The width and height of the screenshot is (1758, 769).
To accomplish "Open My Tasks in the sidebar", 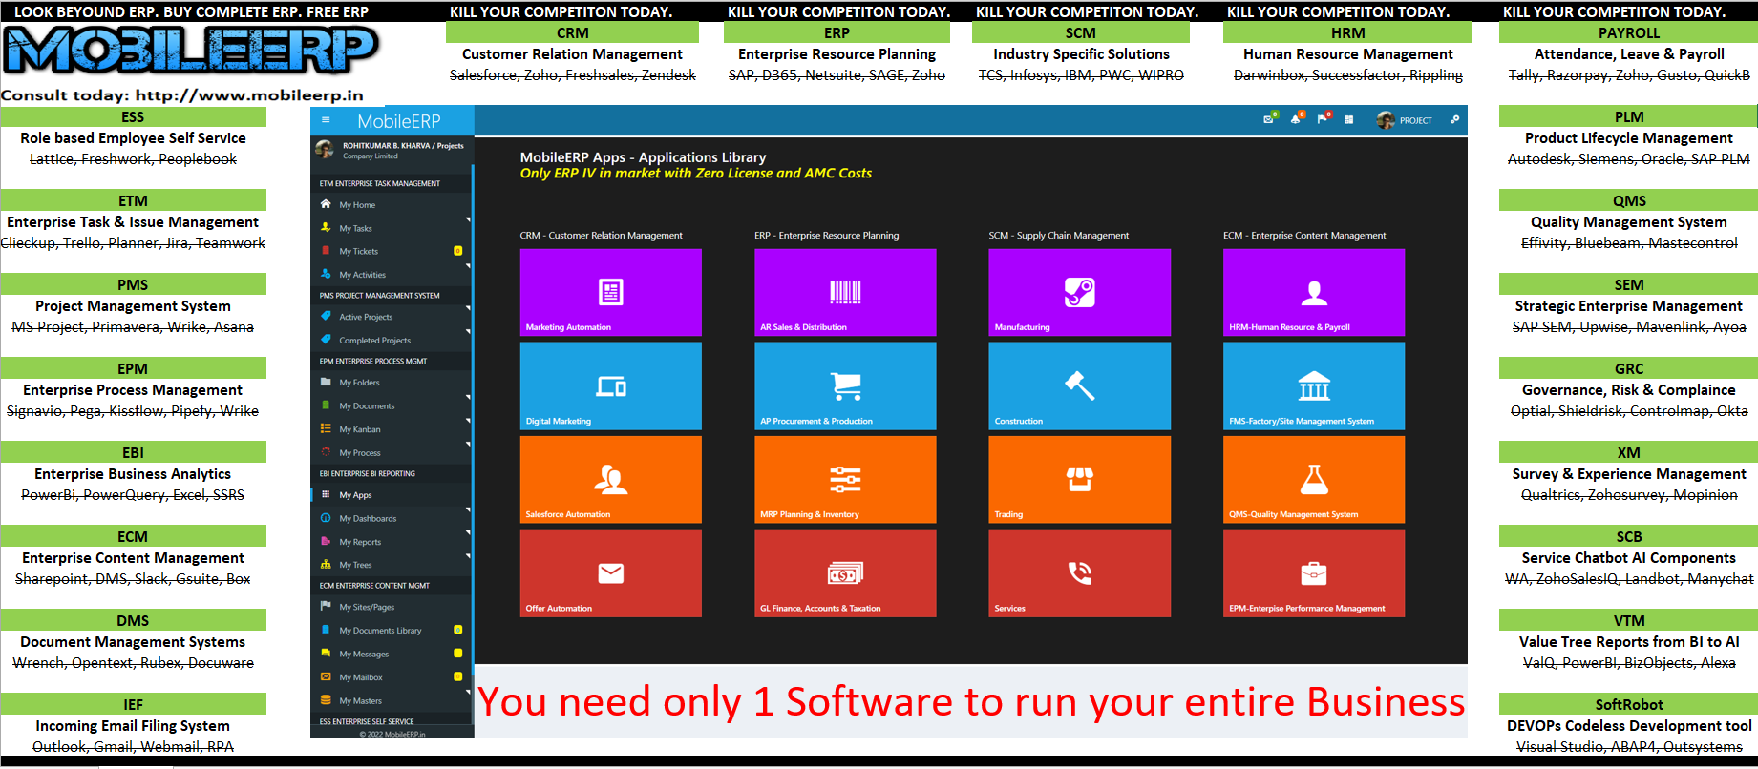I will pos(392,228).
